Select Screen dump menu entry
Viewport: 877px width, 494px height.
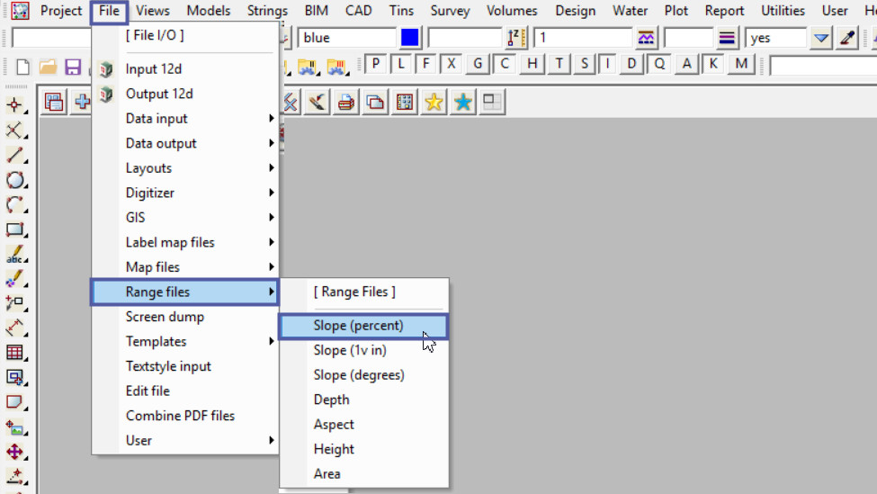pos(185,317)
